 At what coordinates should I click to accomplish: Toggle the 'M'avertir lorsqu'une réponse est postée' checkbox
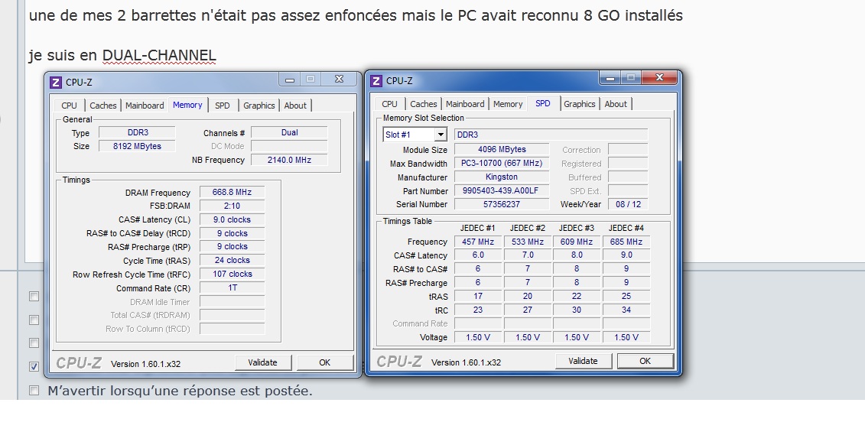pos(34,391)
